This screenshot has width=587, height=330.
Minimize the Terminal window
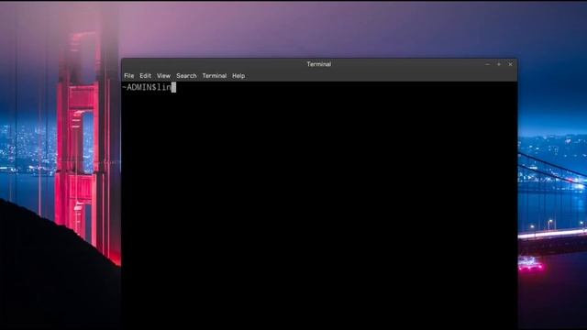487,64
